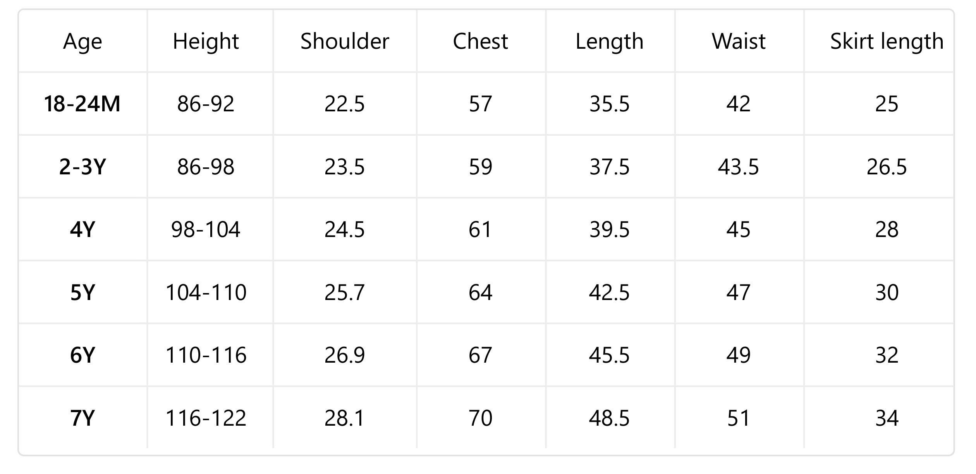The image size is (976, 474).
Task: Click the chest value 67
Action: [x=480, y=355]
